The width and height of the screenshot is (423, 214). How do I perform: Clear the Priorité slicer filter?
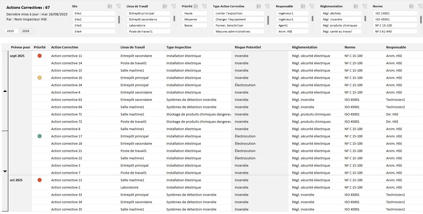coord(204,6)
